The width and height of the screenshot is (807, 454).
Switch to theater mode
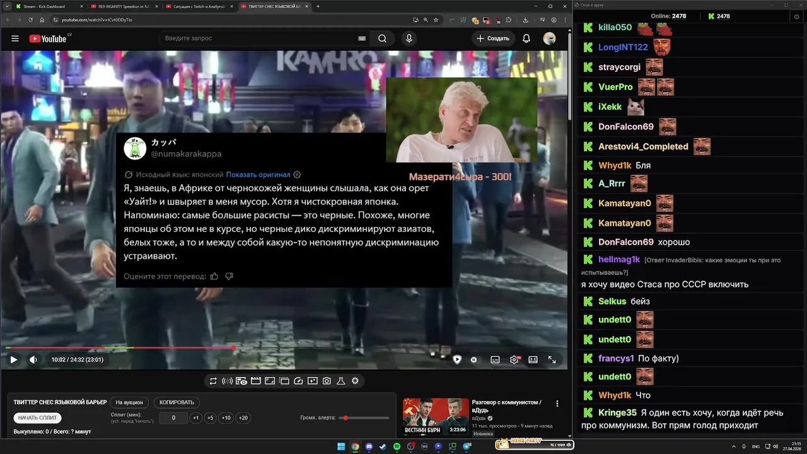(533, 359)
